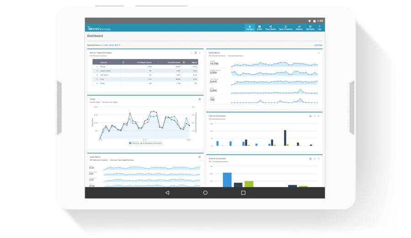Open settings gear on Trends widget
Viewport: 411px width, 238px height.
point(200,99)
